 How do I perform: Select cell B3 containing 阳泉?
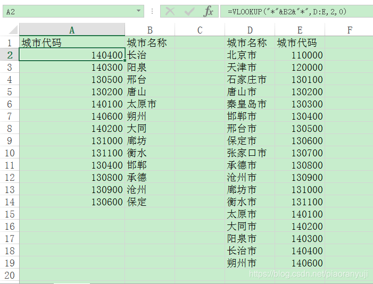click(x=150, y=68)
